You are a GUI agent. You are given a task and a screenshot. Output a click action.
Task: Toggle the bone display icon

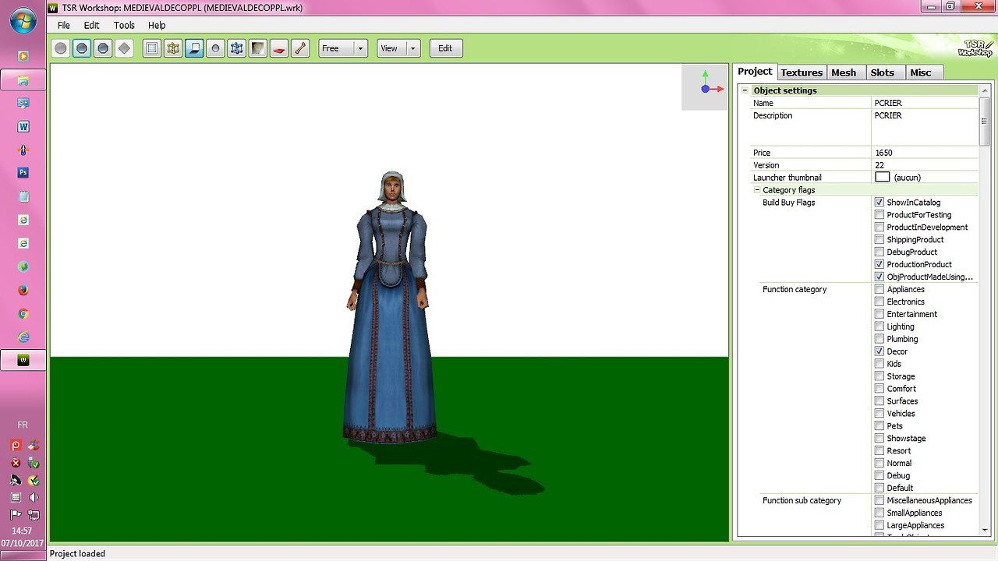click(299, 48)
